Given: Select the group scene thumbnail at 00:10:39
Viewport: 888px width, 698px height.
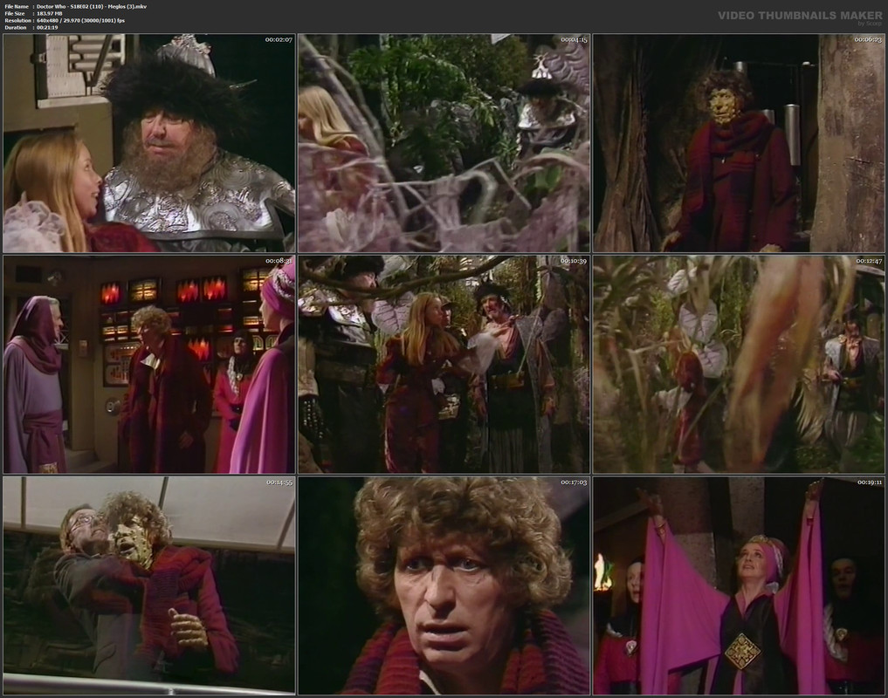Looking at the screenshot, I should 444,364.
